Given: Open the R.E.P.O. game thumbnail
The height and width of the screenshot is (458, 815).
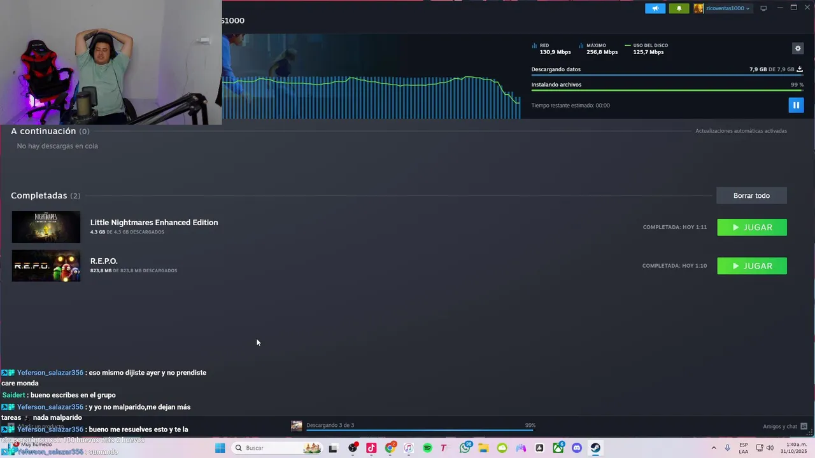Looking at the screenshot, I should coord(46,266).
